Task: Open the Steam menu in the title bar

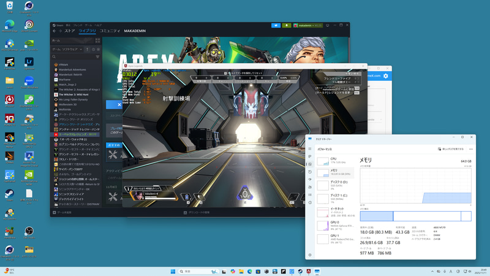Action: tap(58, 25)
